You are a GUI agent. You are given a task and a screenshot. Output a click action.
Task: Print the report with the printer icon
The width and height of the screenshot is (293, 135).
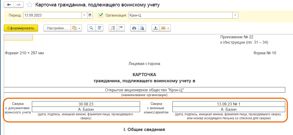tap(134, 28)
